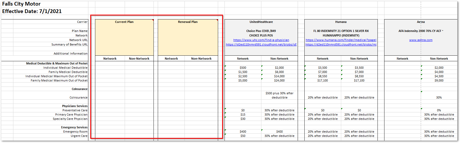
Task: Select the 'Choice Plus CEKB /849' plan name
Action: tap(261, 31)
